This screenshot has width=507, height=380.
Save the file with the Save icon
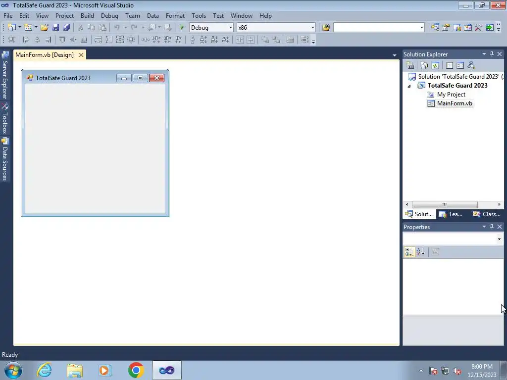55,28
